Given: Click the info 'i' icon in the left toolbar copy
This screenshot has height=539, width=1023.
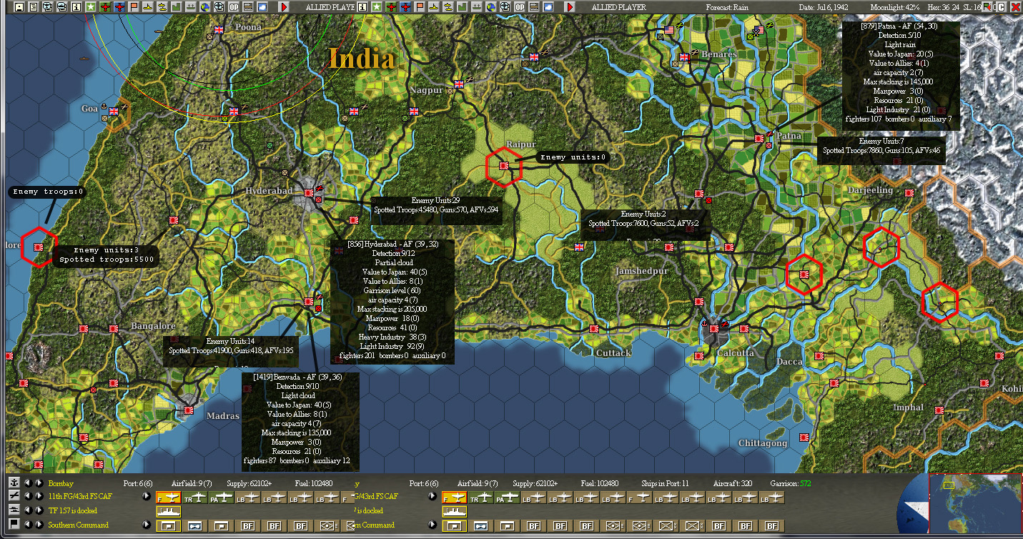Looking at the screenshot, I should [77, 6].
